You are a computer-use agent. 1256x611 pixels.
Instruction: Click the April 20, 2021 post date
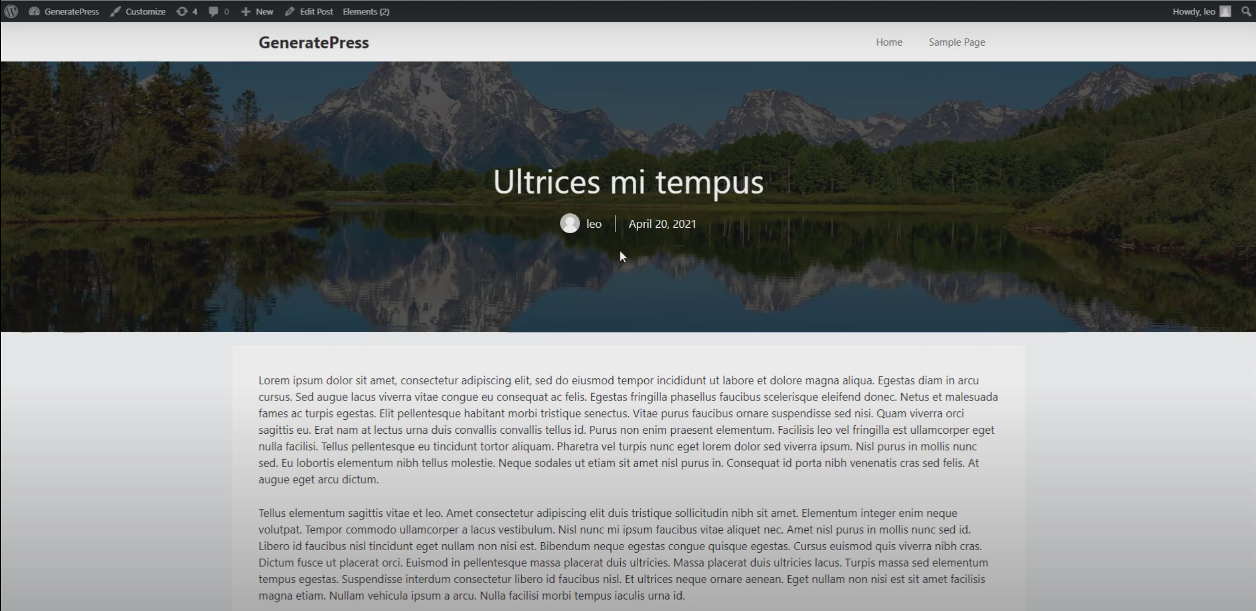(x=662, y=224)
